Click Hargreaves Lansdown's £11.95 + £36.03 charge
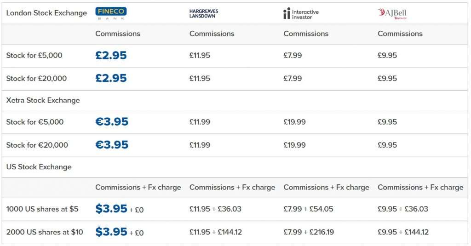Screen dimensions: 471x246 click(215, 209)
